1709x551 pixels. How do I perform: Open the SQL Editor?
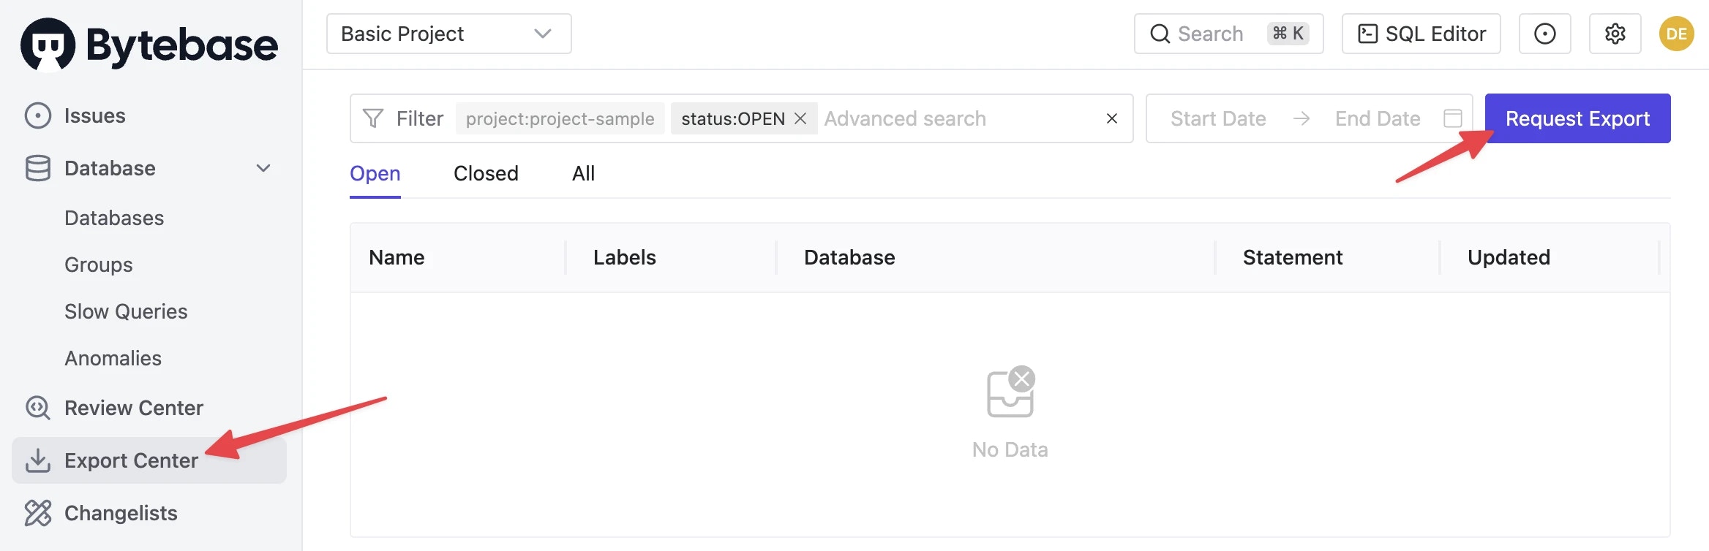(1421, 34)
